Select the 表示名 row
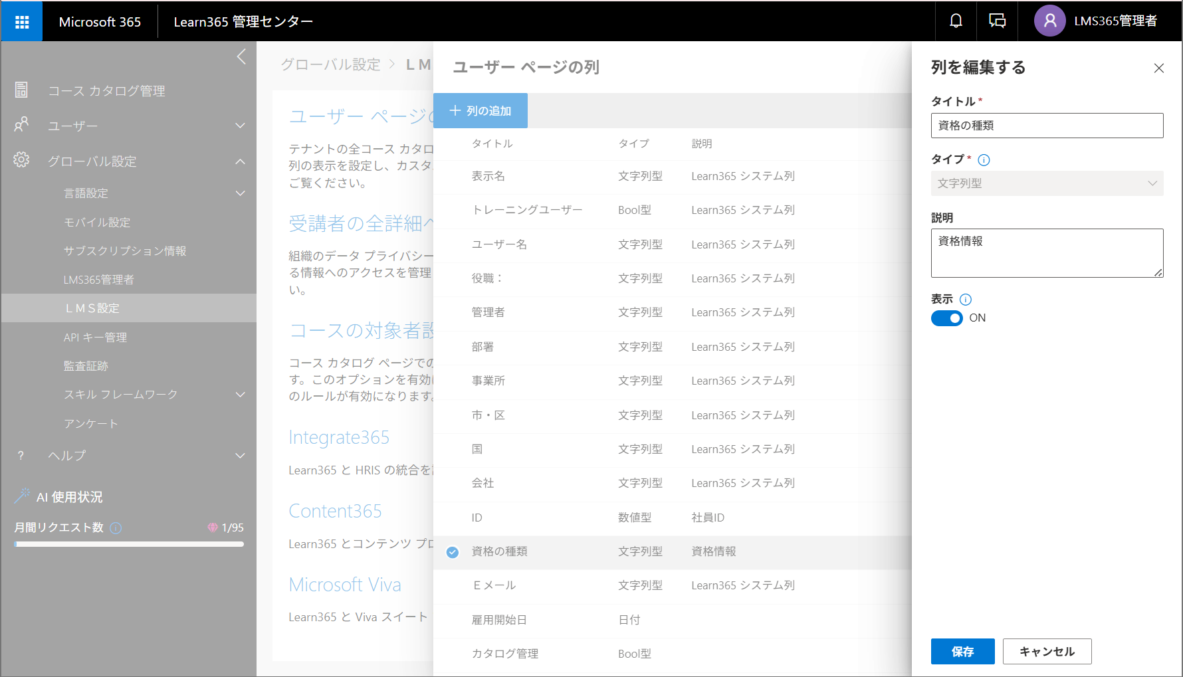1183x677 pixels. pyautogui.click(x=672, y=177)
